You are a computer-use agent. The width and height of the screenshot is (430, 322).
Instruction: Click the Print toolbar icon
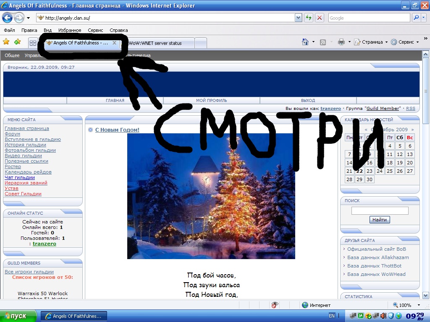point(341,42)
